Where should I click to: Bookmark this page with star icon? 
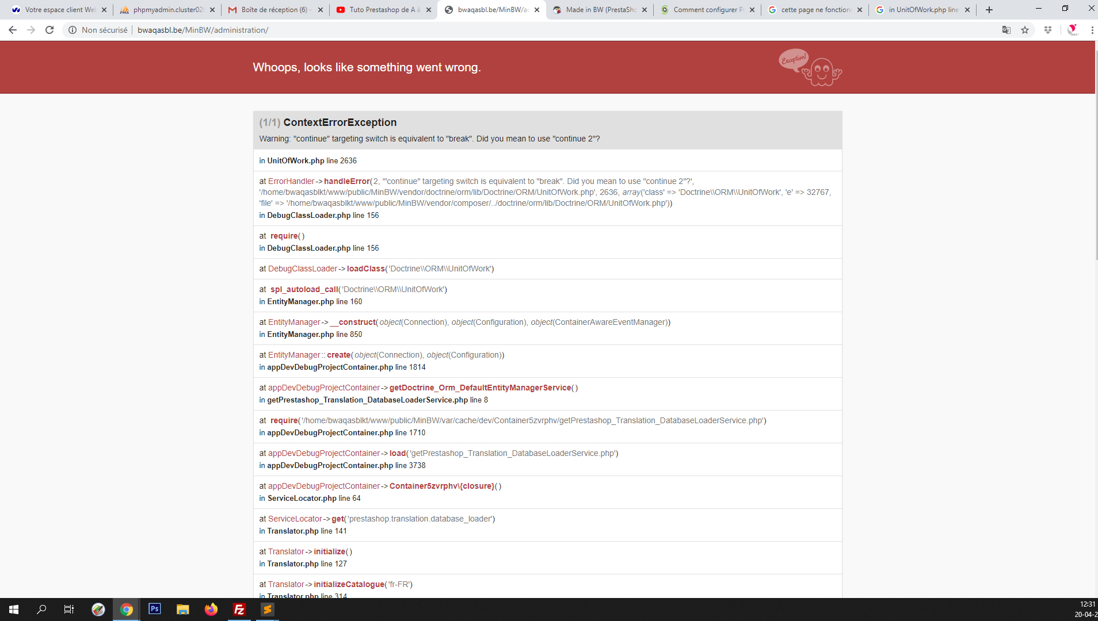tap(1025, 30)
